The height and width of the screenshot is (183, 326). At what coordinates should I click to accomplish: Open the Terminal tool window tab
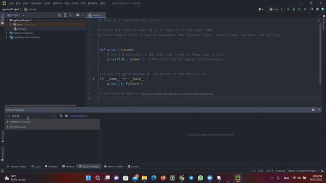(x=68, y=166)
